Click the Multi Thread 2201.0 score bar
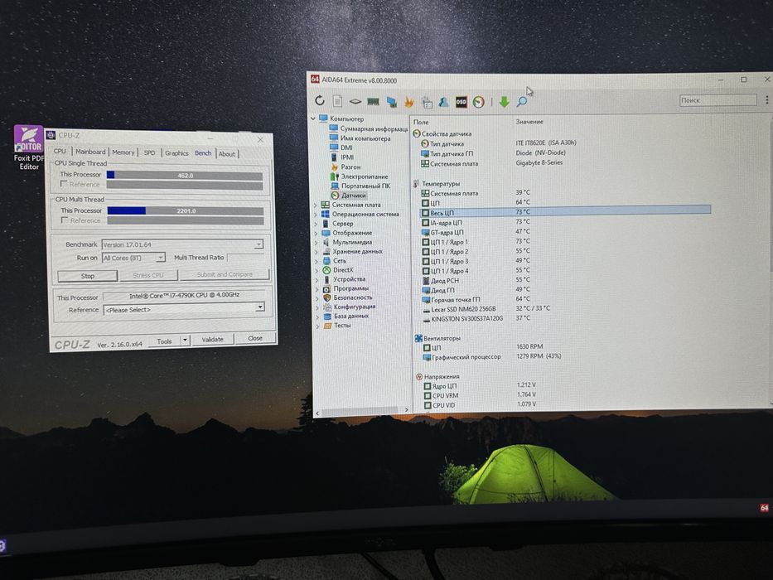Viewport: 773px width, 580px height. tap(186, 210)
